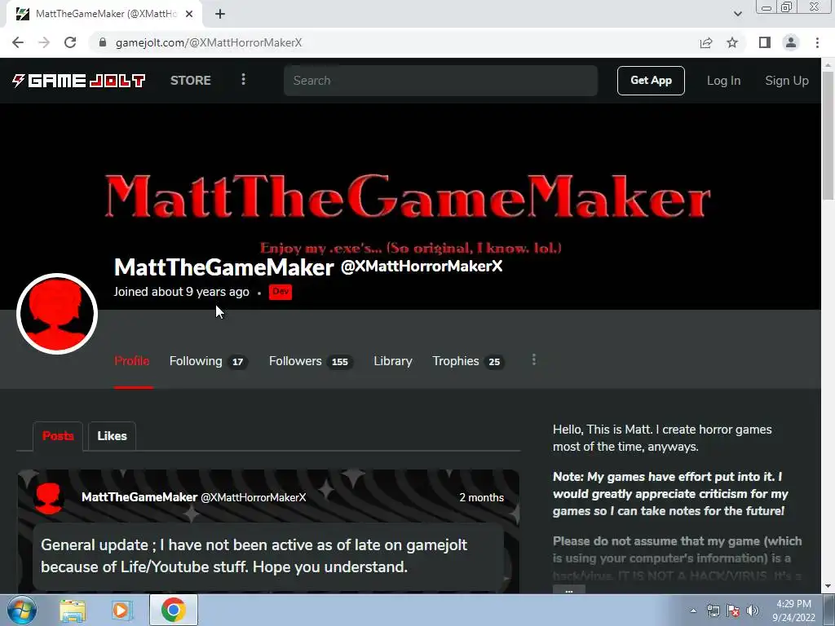Focus the Search input field
The width and height of the screenshot is (835, 626).
click(440, 81)
